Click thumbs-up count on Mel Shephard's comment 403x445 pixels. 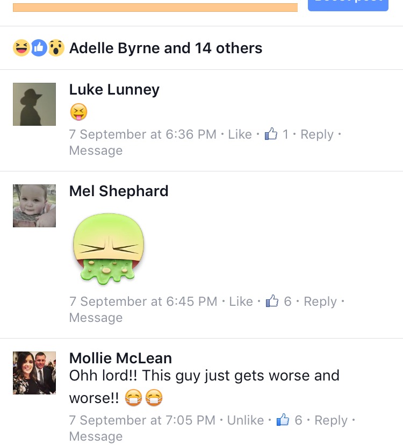pos(279,301)
